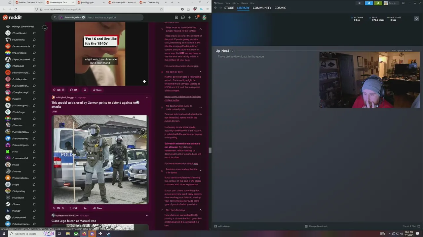Viewport: 423px width, 237px height.
Task: Toggle favorite star for r/3Dprinting
Action: point(34,39)
